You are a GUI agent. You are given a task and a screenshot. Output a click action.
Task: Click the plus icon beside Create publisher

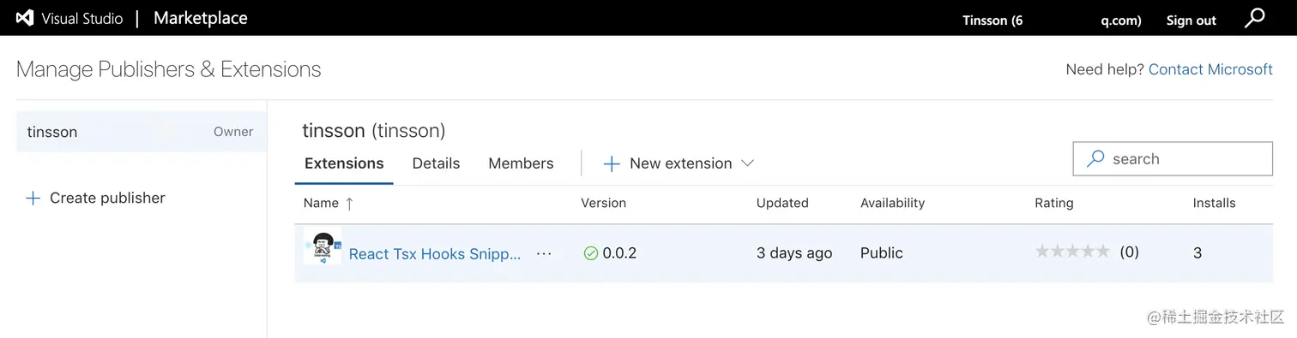click(33, 198)
